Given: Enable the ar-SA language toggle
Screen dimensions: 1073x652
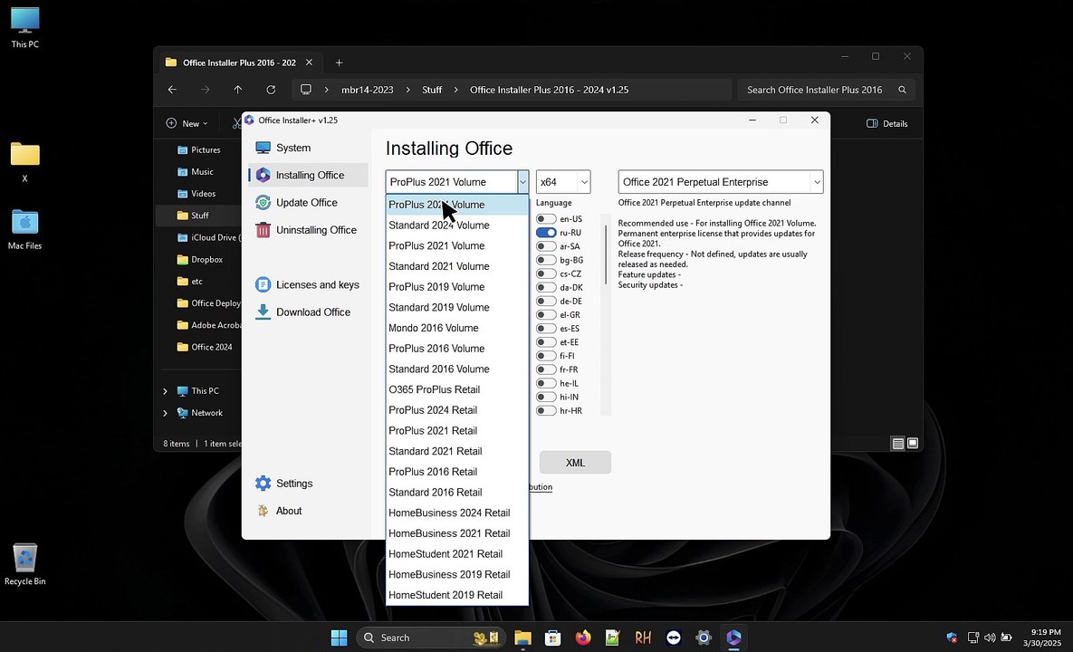Looking at the screenshot, I should [545, 246].
